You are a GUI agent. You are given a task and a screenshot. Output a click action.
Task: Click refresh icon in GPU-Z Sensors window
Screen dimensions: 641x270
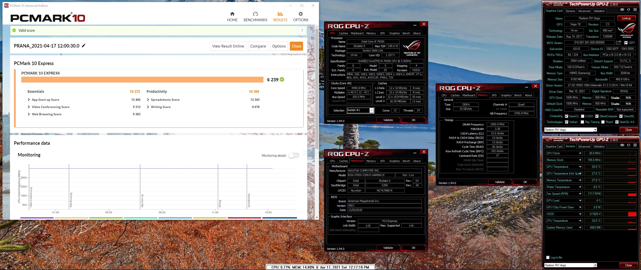pos(628,145)
